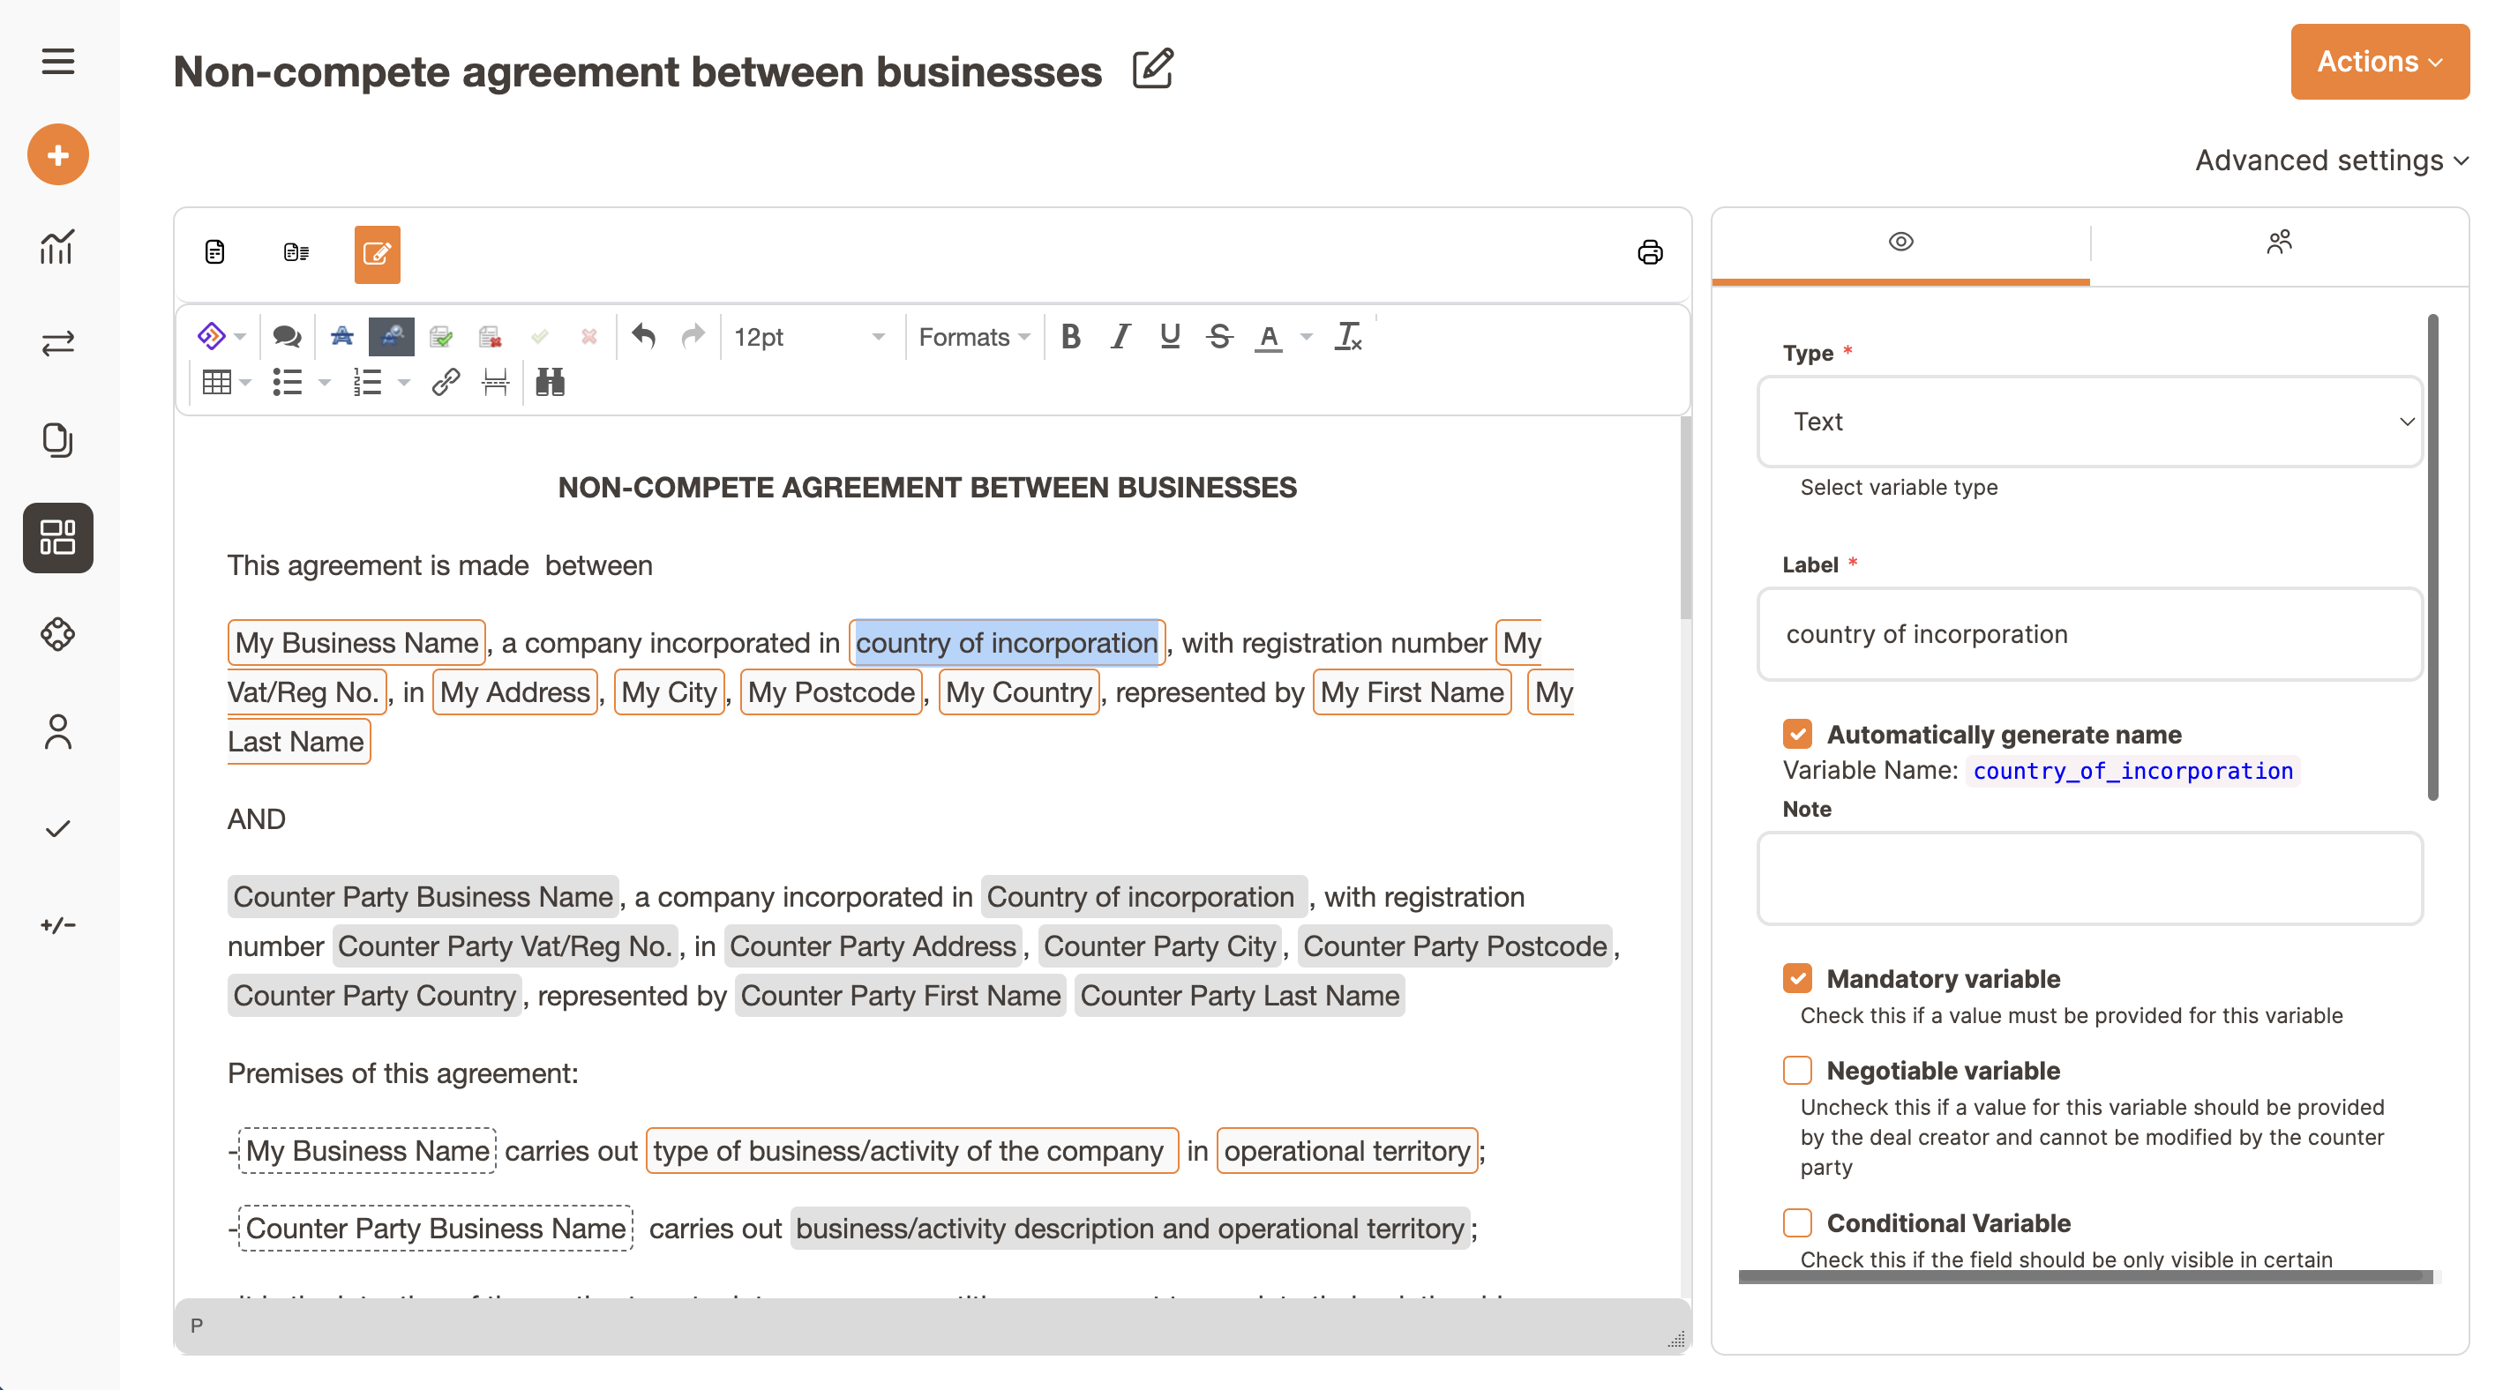Screen dimensions: 2518x1390
Task: Open find and replace binoculars
Action: pos(551,382)
